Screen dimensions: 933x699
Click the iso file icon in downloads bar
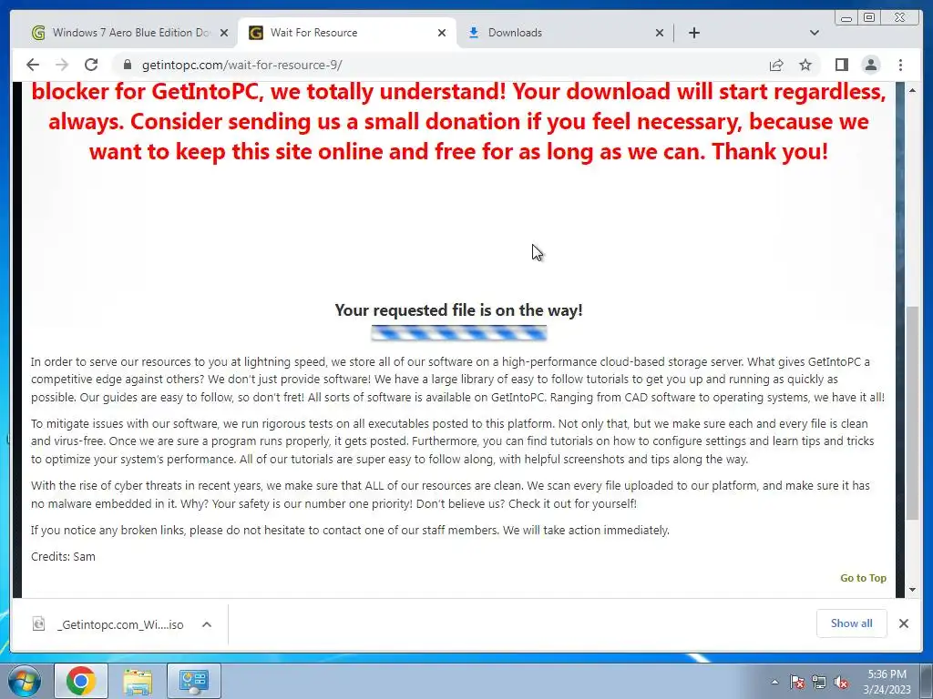38,623
